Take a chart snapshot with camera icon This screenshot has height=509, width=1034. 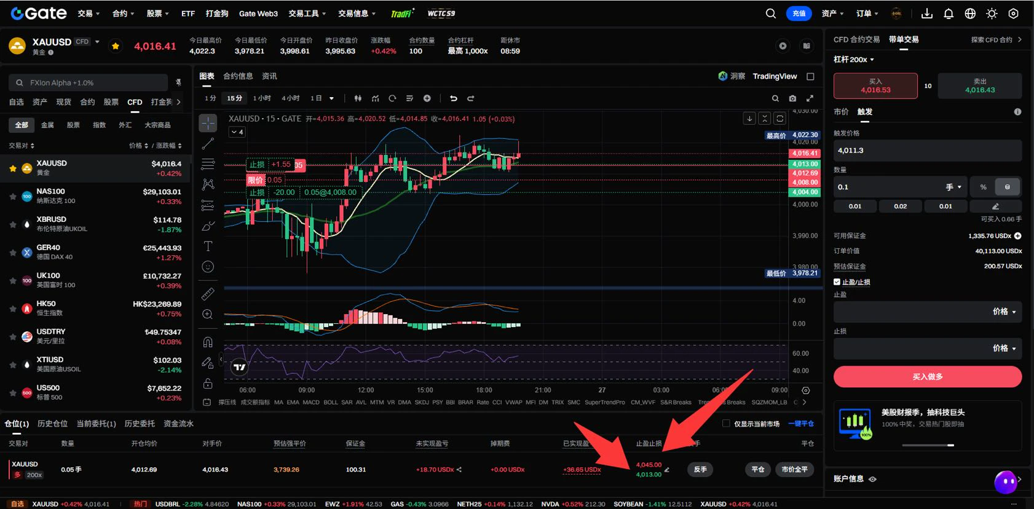792,98
